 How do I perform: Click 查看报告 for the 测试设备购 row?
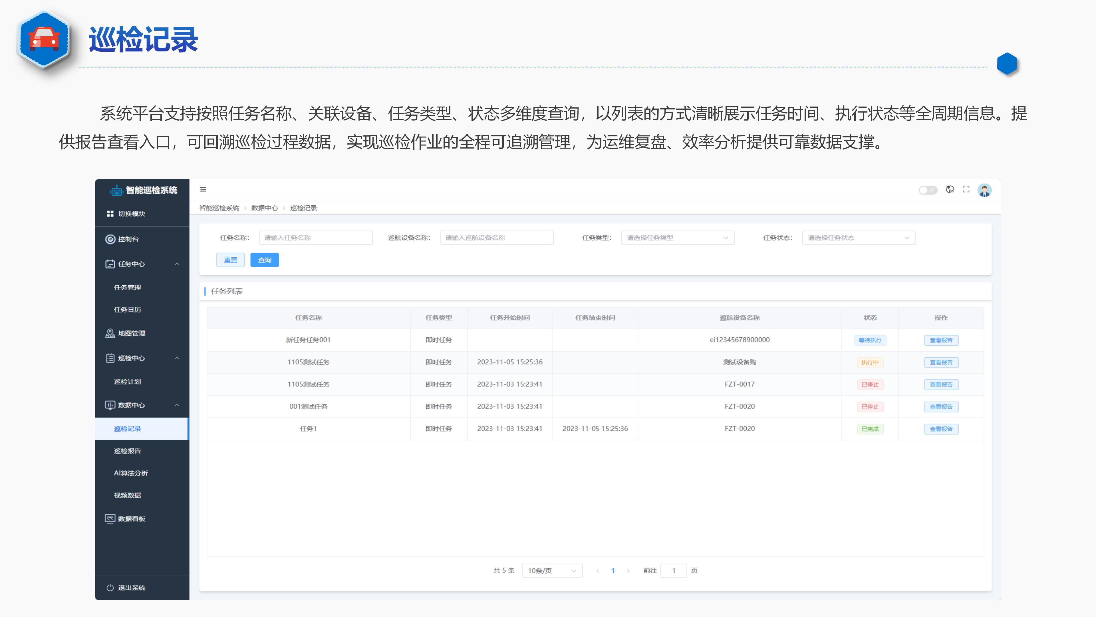click(x=941, y=362)
